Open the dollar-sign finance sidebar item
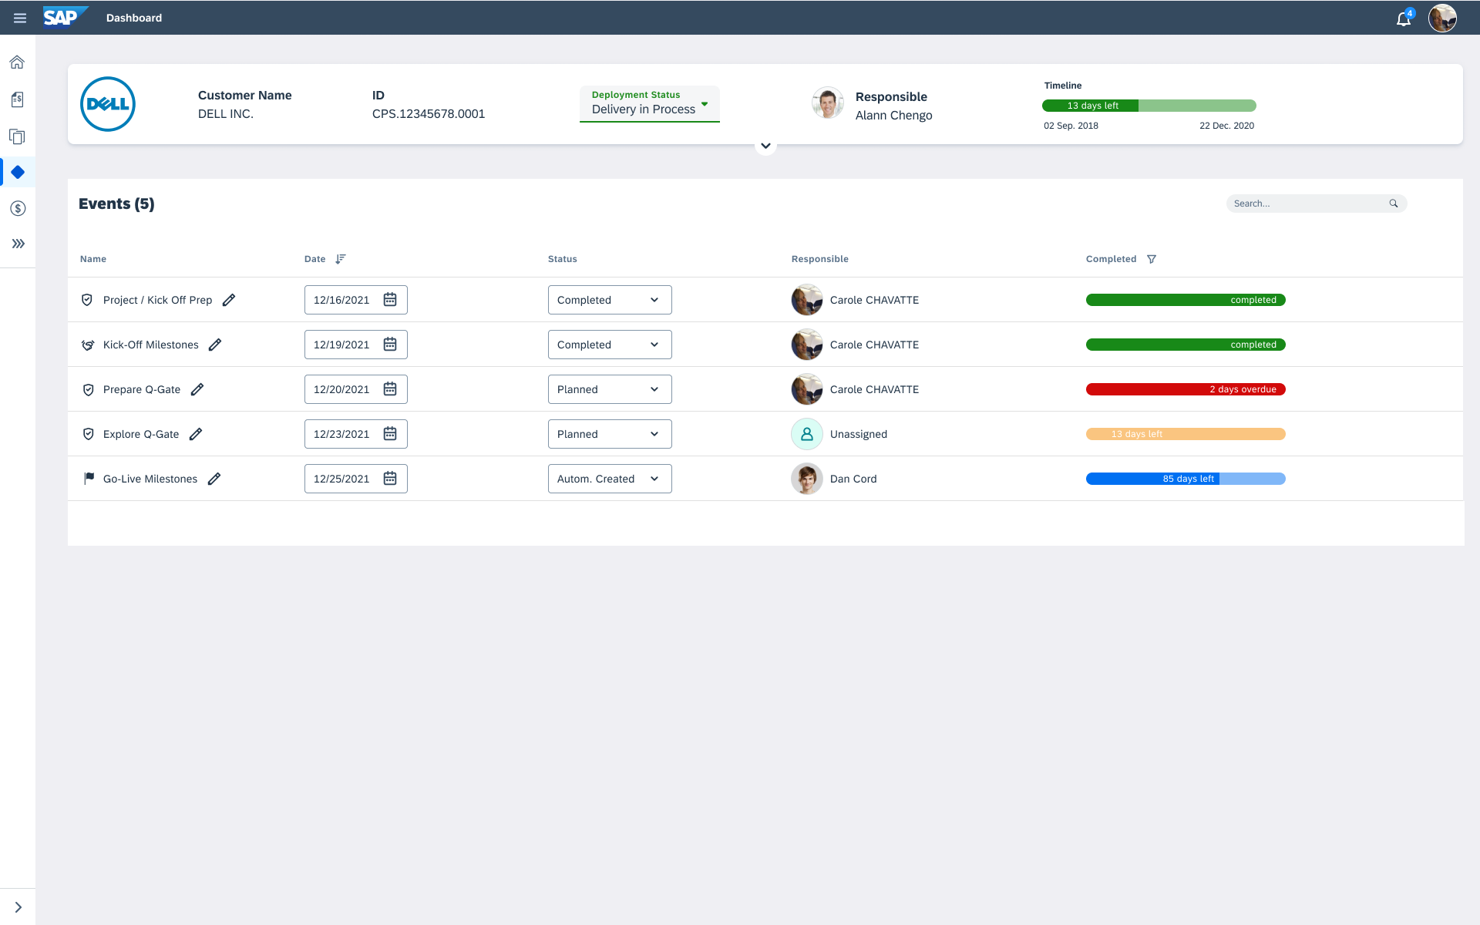 tap(18, 208)
